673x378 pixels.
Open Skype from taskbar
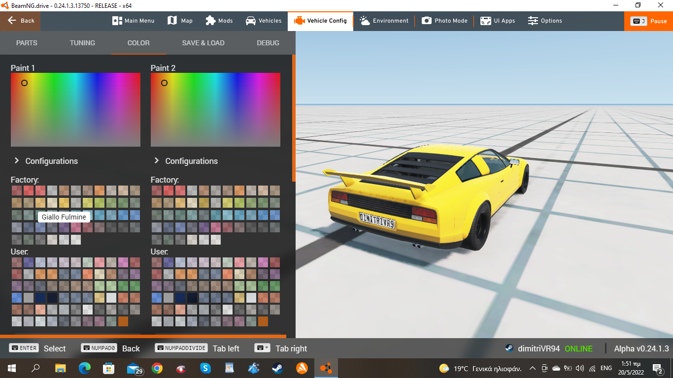(205, 368)
